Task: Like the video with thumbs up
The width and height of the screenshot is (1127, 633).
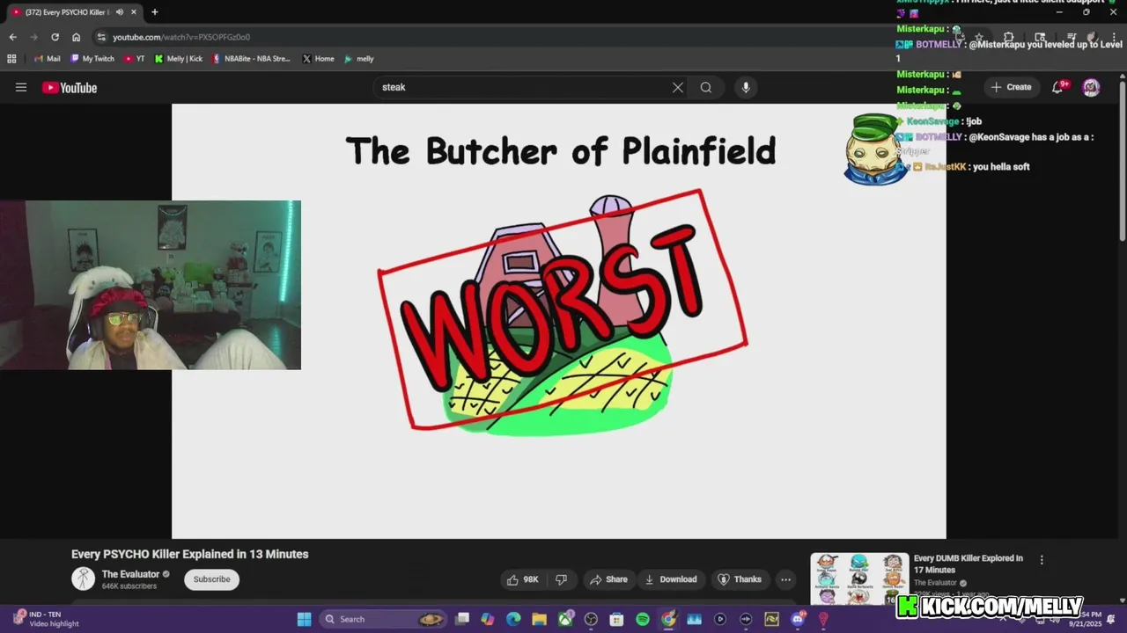Action: (x=522, y=579)
